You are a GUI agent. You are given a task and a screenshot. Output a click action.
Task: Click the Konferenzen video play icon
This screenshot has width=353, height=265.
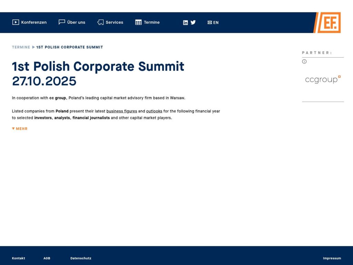pos(15,22)
